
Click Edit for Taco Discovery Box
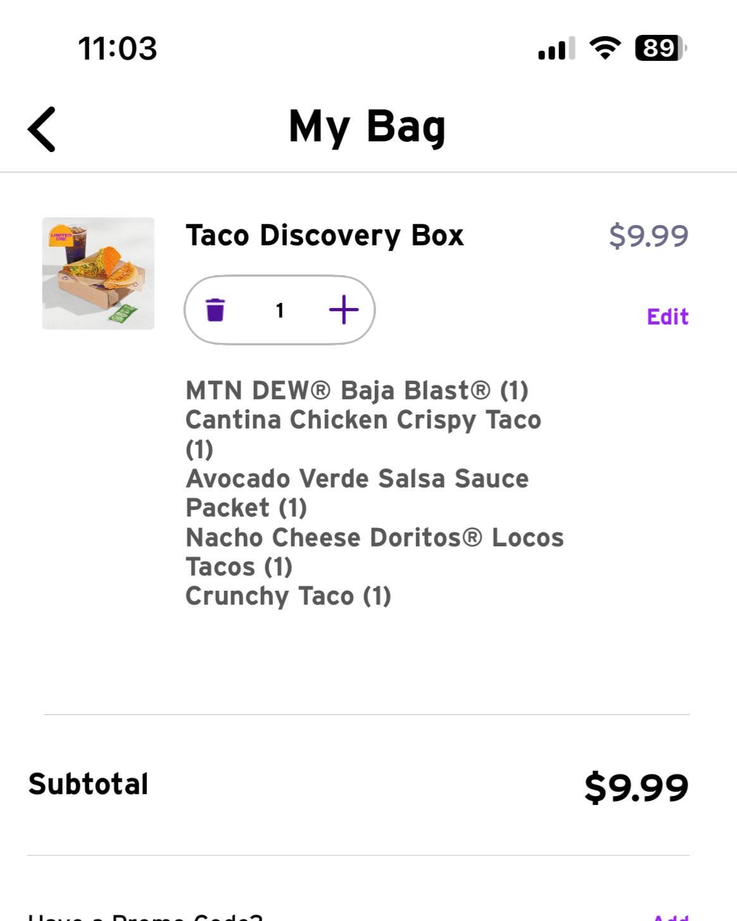click(x=667, y=316)
